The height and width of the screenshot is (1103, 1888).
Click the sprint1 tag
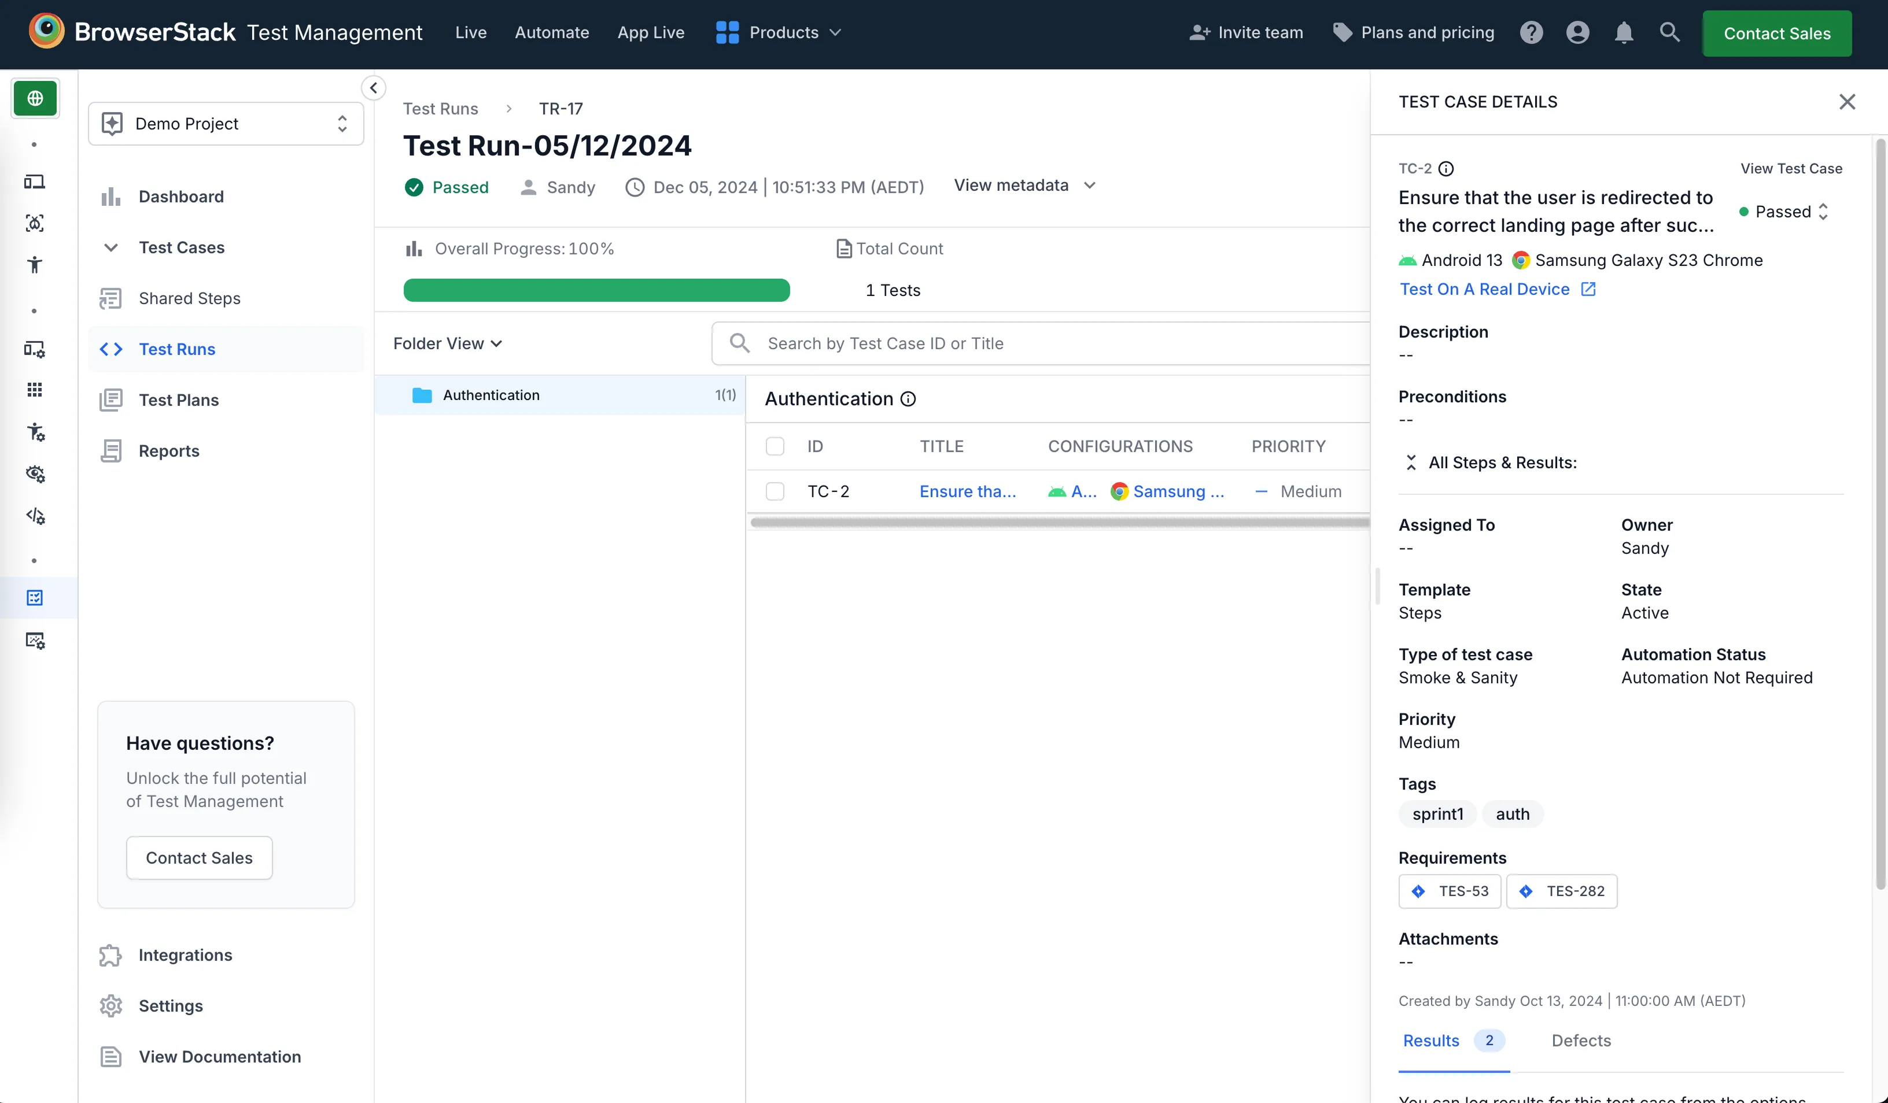click(x=1437, y=814)
